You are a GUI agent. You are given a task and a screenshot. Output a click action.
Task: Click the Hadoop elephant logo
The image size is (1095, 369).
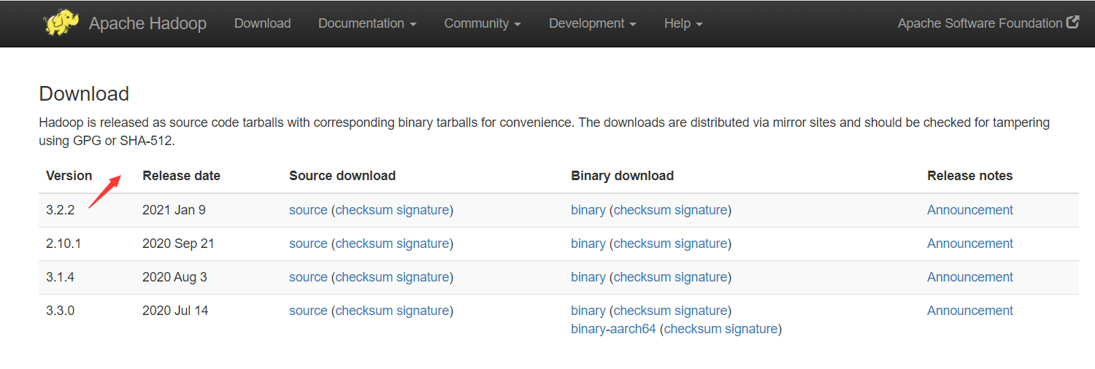62,23
